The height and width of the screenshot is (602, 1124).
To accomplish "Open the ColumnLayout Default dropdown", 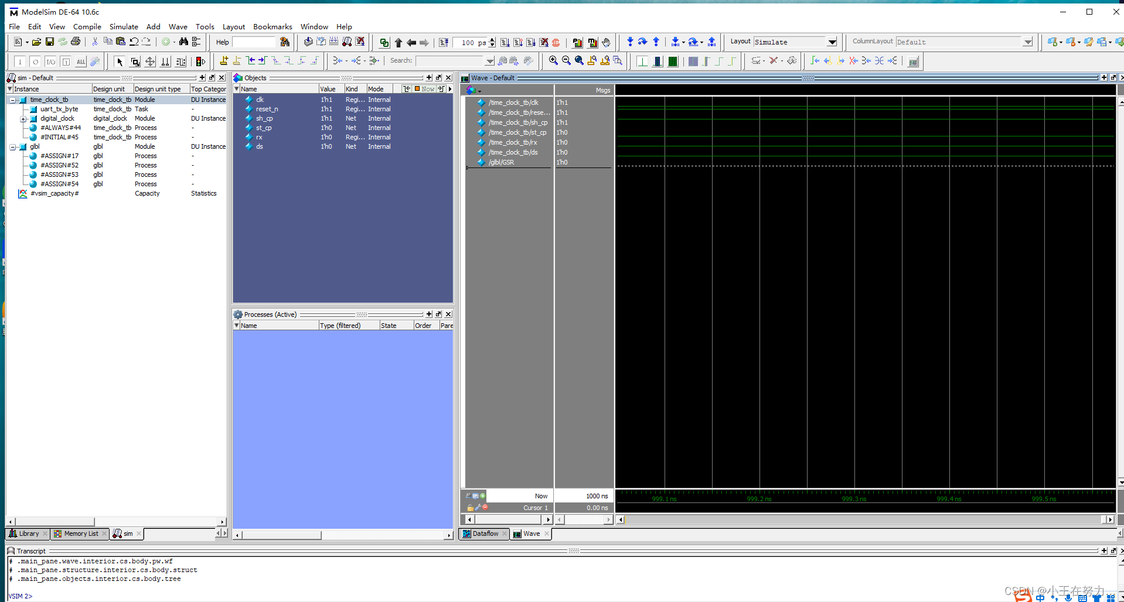I will pyautogui.click(x=1027, y=42).
